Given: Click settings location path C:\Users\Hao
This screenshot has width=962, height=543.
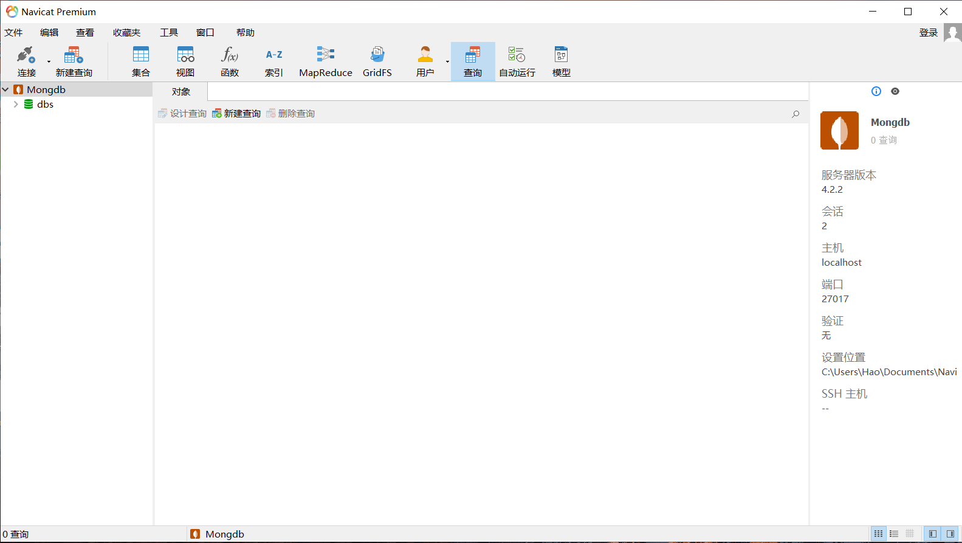Looking at the screenshot, I should (x=889, y=372).
